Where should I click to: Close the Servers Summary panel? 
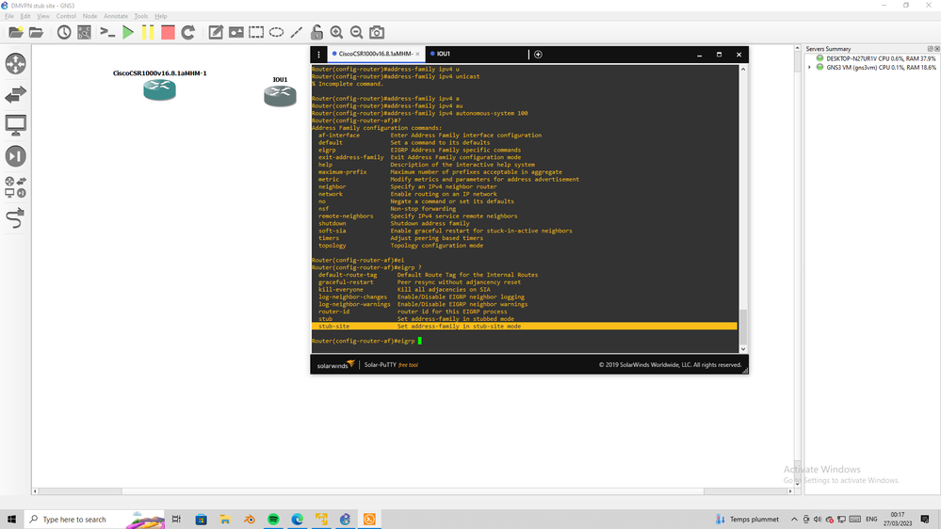point(937,49)
